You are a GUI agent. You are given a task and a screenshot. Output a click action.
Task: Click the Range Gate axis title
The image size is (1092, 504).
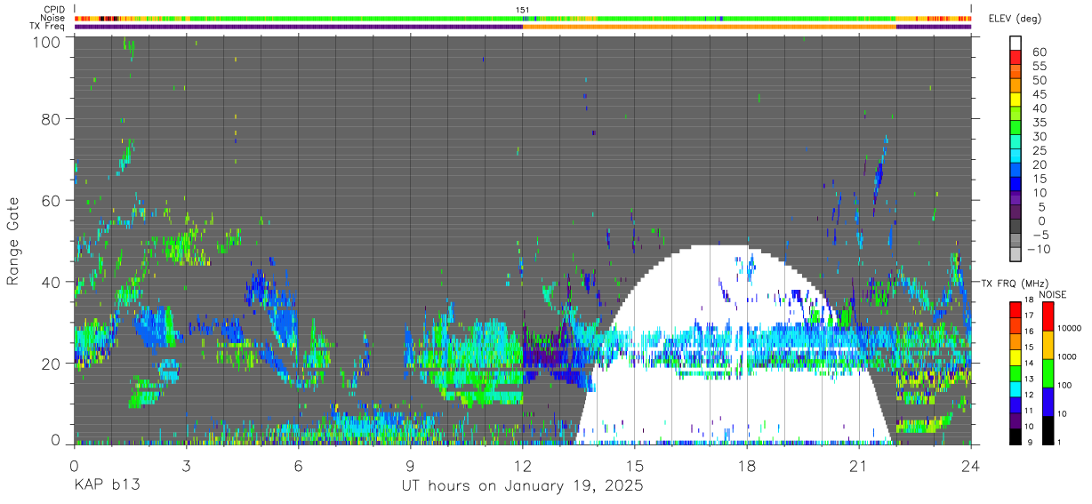pyautogui.click(x=14, y=240)
